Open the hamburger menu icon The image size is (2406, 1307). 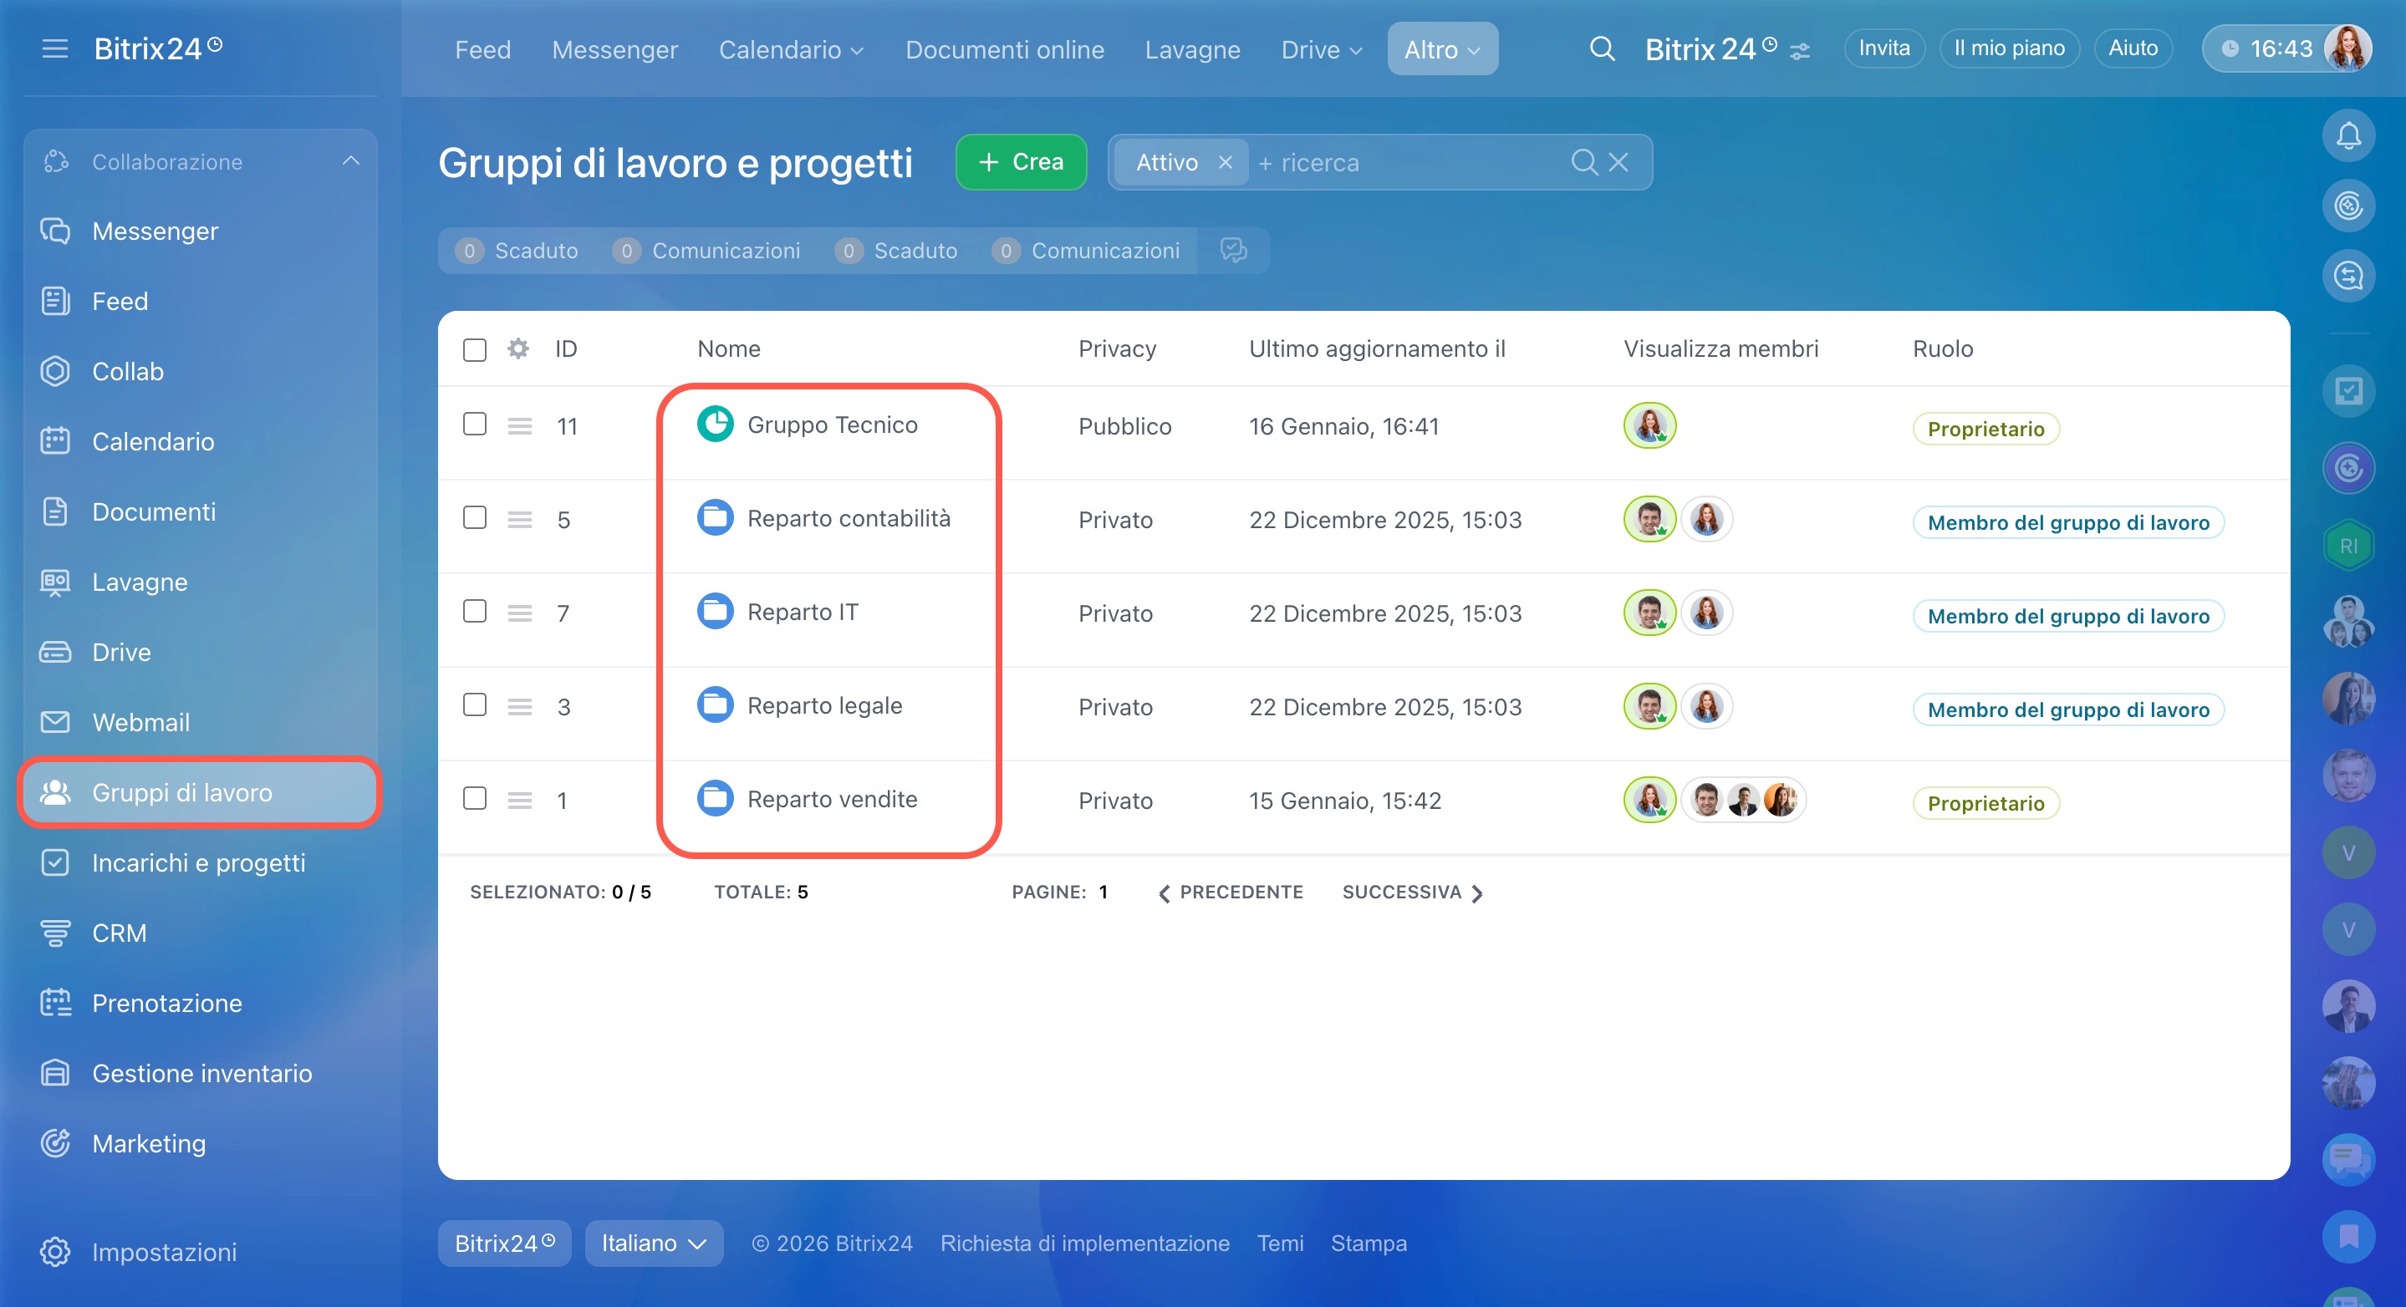[55, 48]
